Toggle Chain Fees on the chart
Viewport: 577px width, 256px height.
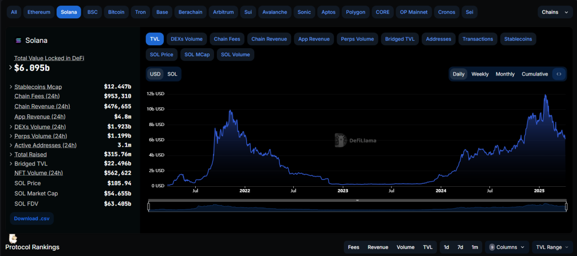227,39
